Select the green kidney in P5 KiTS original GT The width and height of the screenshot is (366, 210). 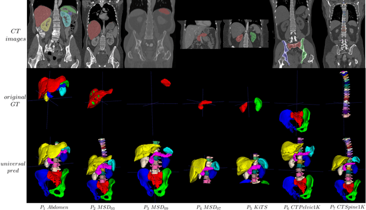tap(258, 104)
